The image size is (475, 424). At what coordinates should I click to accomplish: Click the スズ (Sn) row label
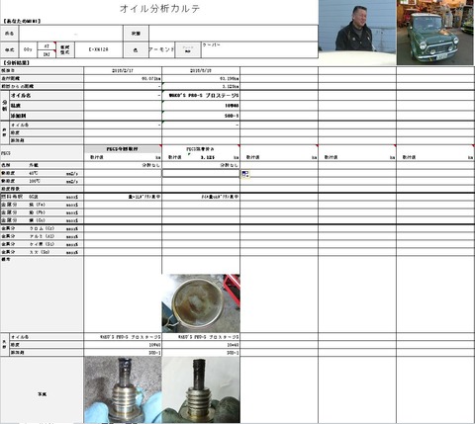coord(40,252)
